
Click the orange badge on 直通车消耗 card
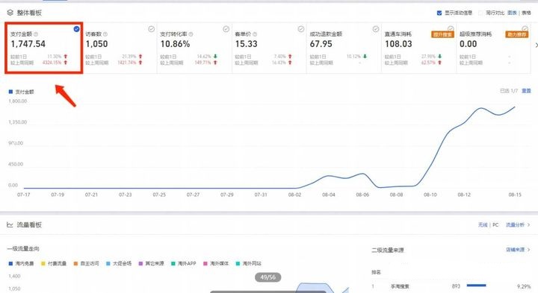pyautogui.click(x=442, y=34)
